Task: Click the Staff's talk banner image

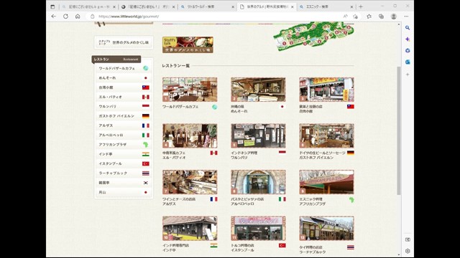Action: 188,44
